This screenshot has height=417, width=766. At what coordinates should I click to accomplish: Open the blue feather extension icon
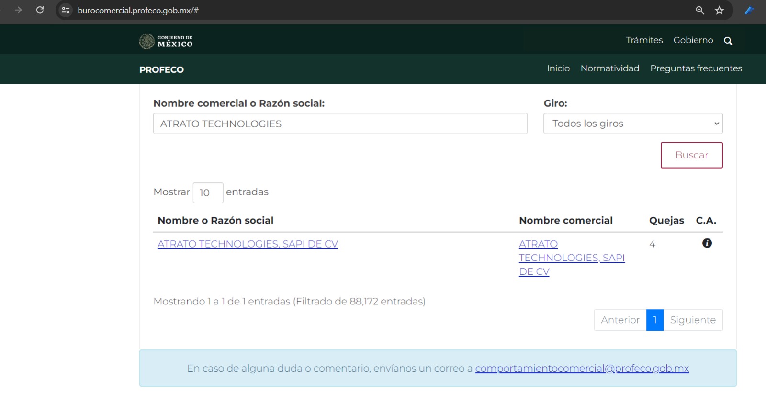point(749,10)
